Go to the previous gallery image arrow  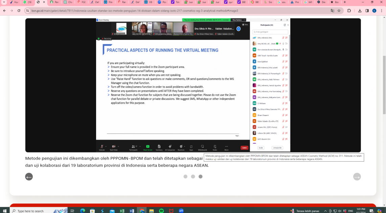[x=29, y=176]
